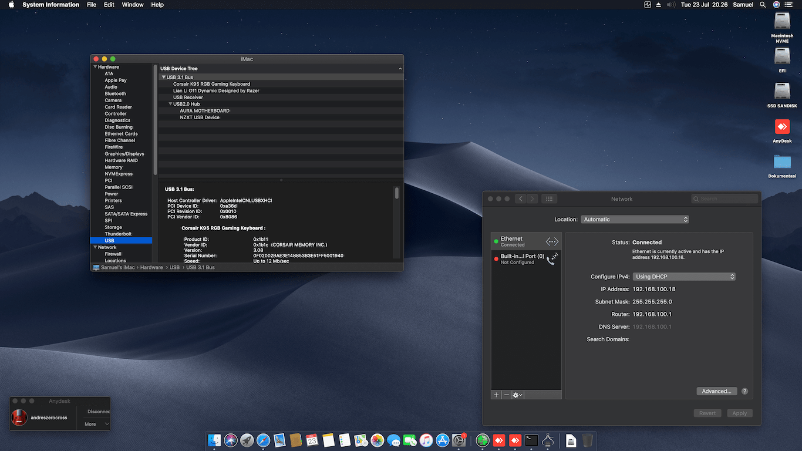The height and width of the screenshot is (451, 802).
Task: Open the App Store from the Dock
Action: coord(443,440)
